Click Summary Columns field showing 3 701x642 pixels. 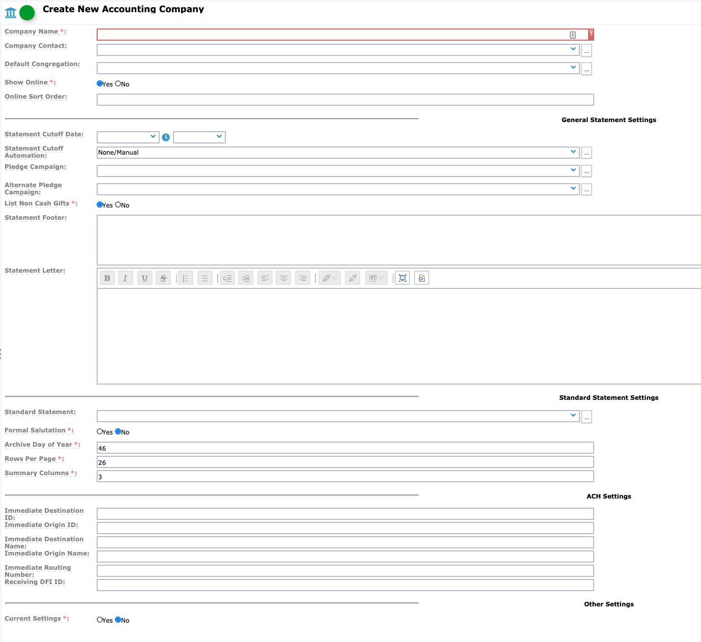(345, 476)
